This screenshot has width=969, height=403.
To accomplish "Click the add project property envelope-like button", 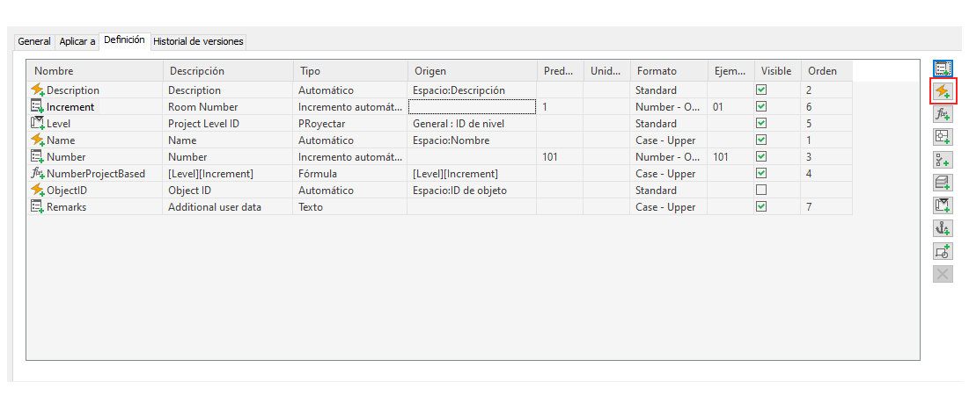I will pos(943,205).
